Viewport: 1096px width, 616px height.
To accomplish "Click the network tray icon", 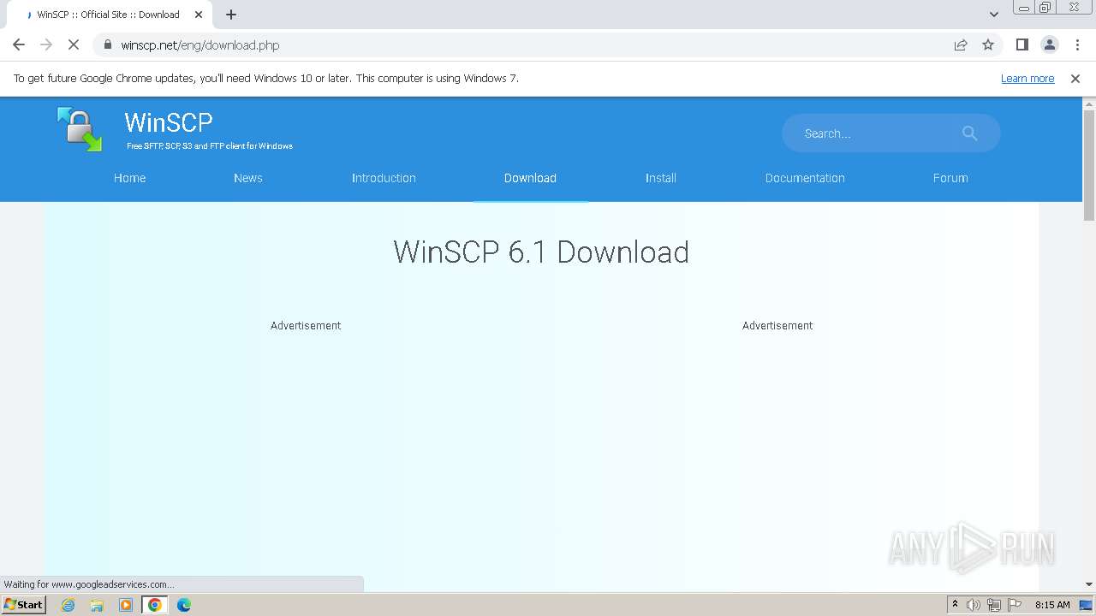I will pyautogui.click(x=994, y=605).
